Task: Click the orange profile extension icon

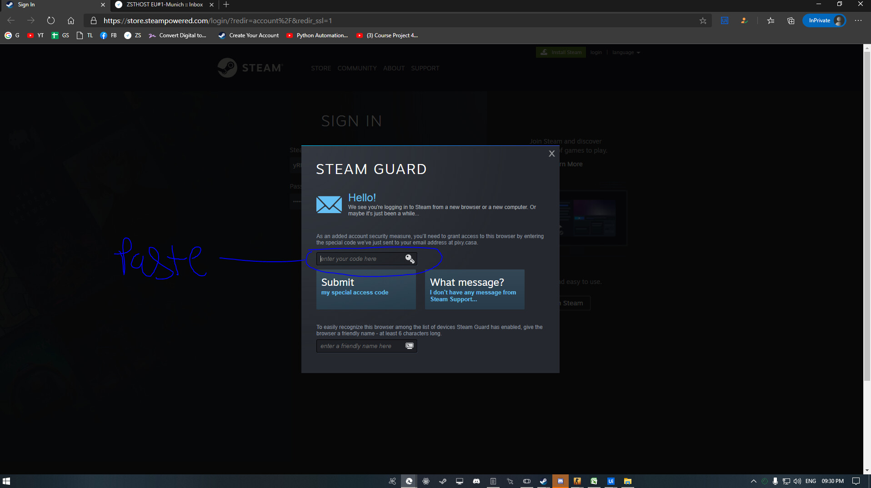Action: (744, 20)
